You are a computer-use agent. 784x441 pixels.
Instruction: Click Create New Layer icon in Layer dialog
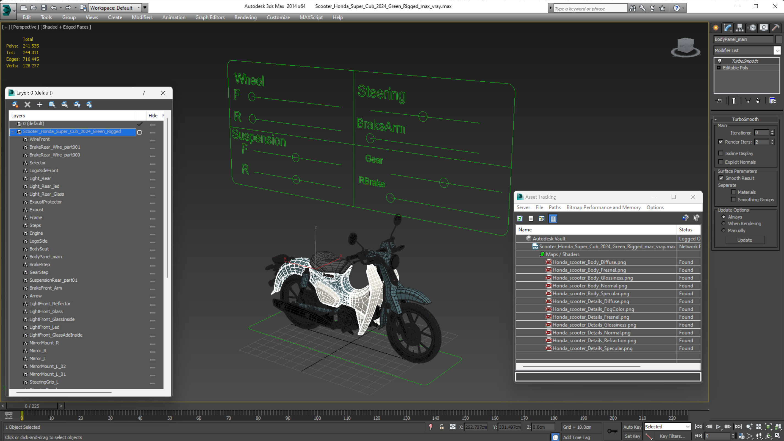(x=15, y=104)
